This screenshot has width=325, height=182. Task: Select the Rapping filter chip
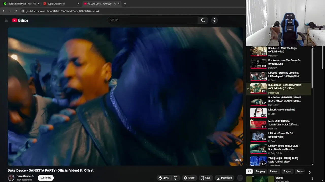click(260, 171)
